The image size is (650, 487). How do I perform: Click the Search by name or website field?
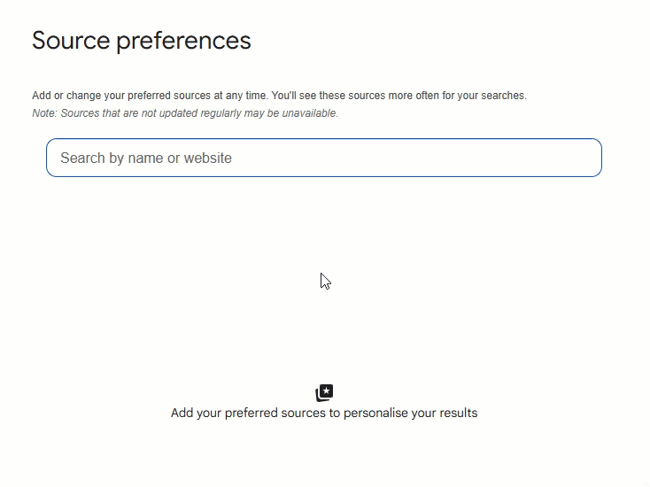[x=323, y=158]
